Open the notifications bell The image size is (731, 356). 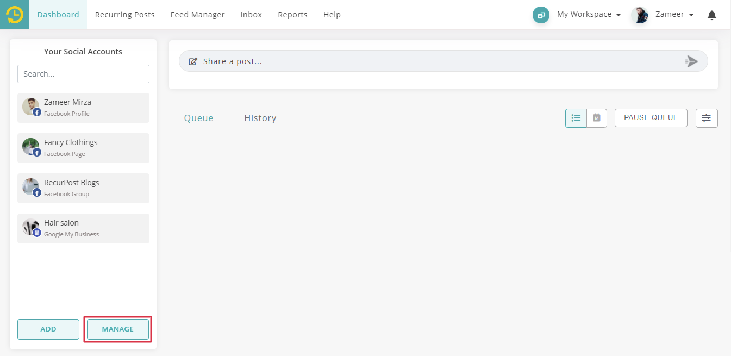[x=712, y=15]
